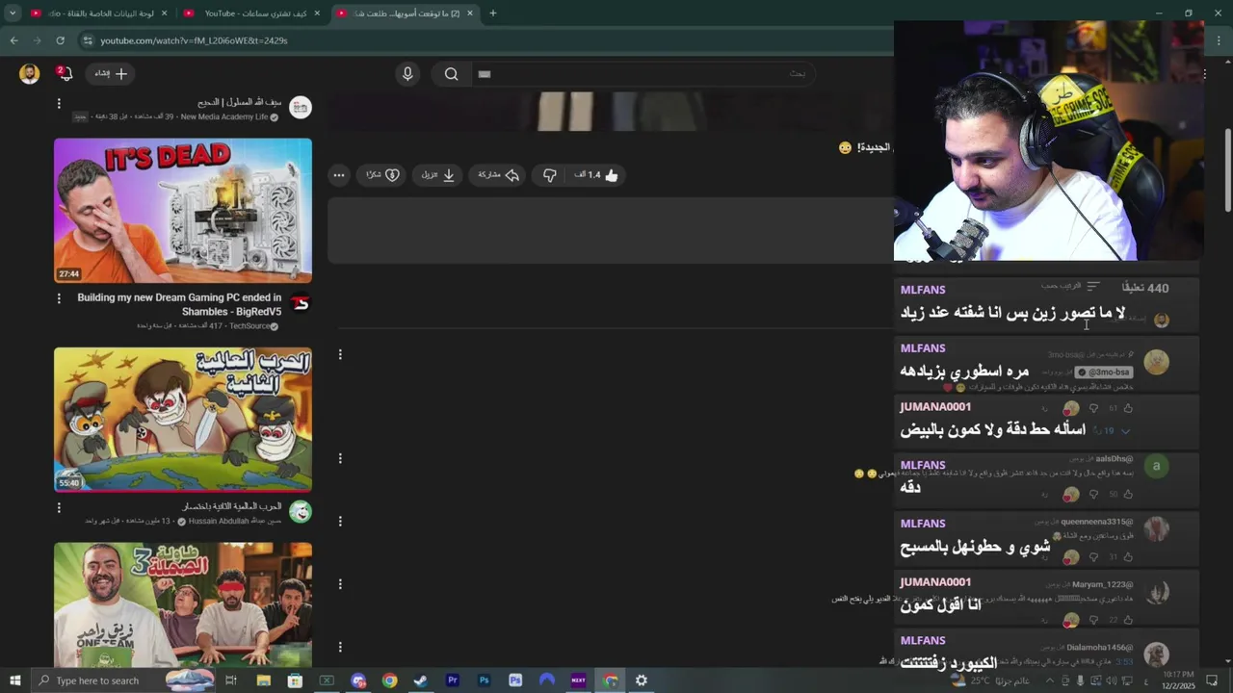This screenshot has height=693, width=1233.
Task: Click the thanks heart-dollar button
Action: click(x=382, y=175)
